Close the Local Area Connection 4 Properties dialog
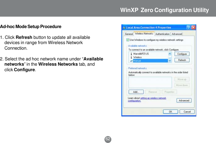216x143 pixels. pos(193,27)
